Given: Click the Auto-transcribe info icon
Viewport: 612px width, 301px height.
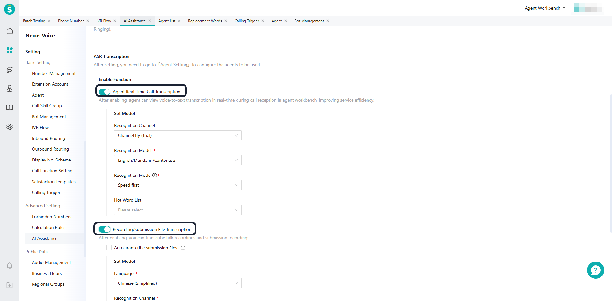Looking at the screenshot, I should (x=183, y=248).
